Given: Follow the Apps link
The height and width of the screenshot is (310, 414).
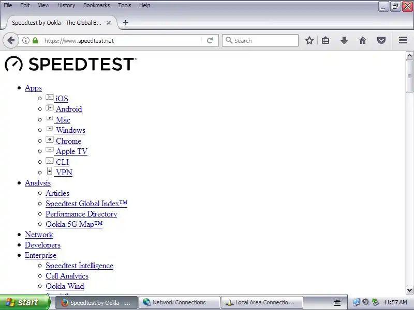Looking at the screenshot, I should click(x=33, y=88).
